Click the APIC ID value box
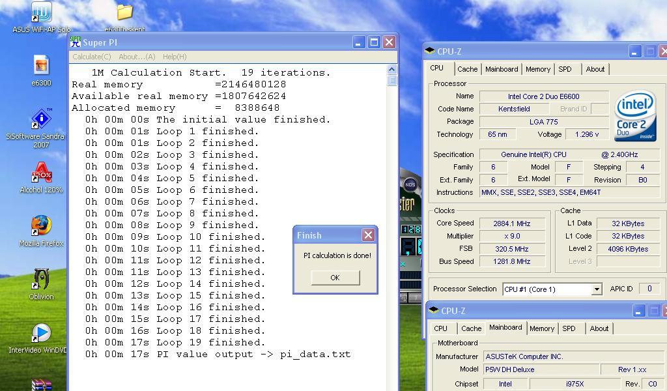Image resolution: width=667 pixels, height=391 pixels. [649, 289]
